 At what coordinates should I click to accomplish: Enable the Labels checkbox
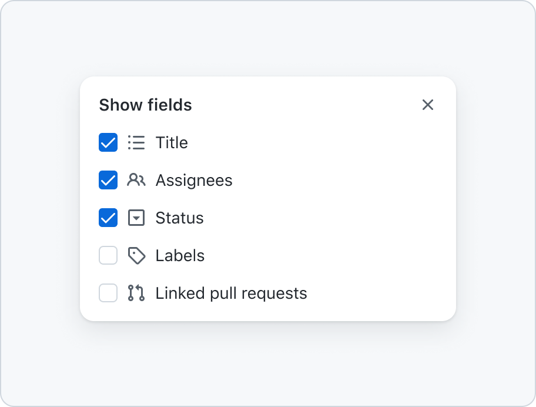108,255
